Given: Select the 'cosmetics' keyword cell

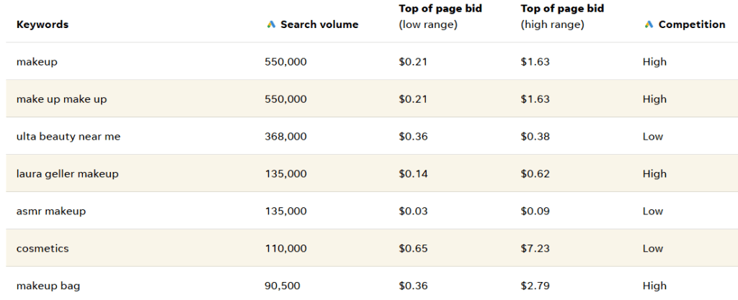Looking at the screenshot, I should [x=43, y=249].
